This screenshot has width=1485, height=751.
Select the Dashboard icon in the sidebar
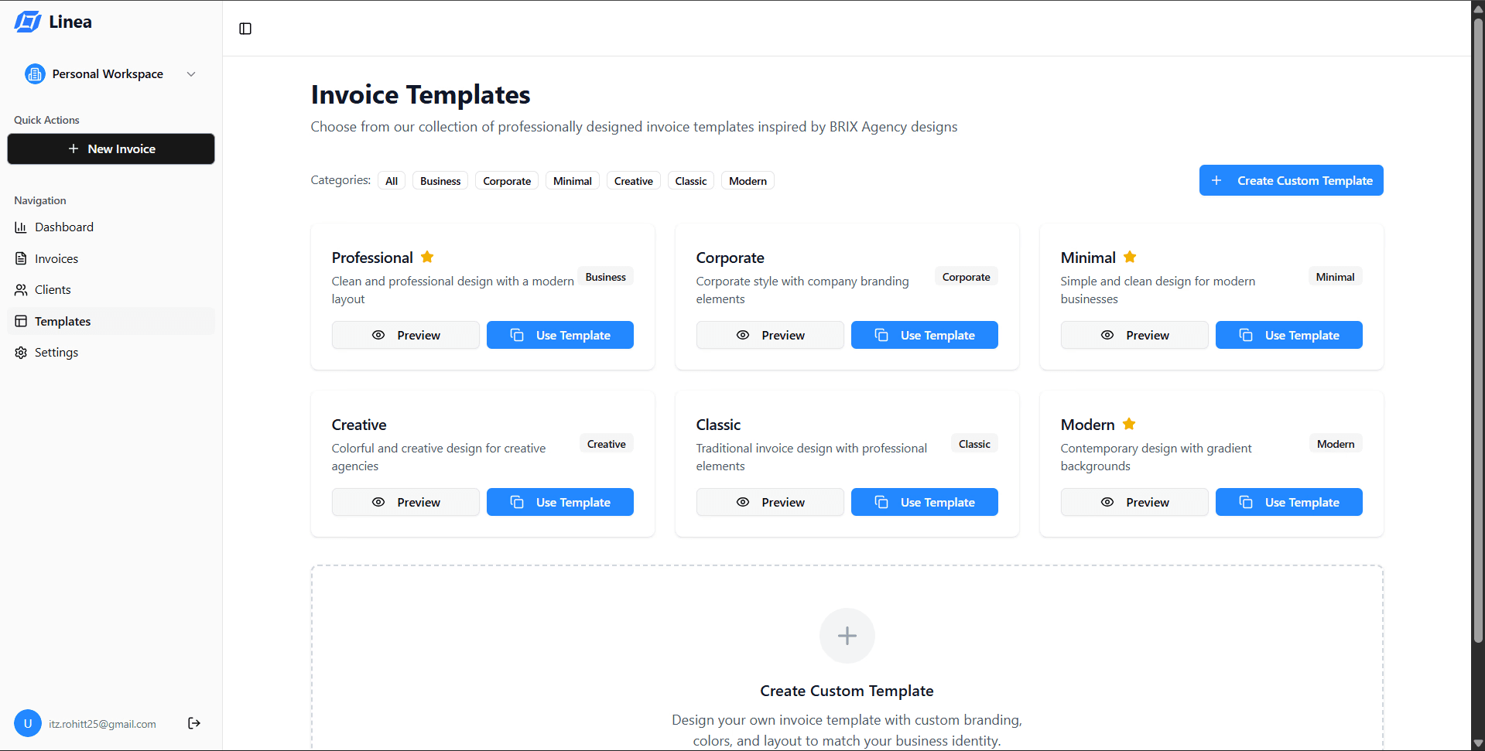click(x=21, y=227)
